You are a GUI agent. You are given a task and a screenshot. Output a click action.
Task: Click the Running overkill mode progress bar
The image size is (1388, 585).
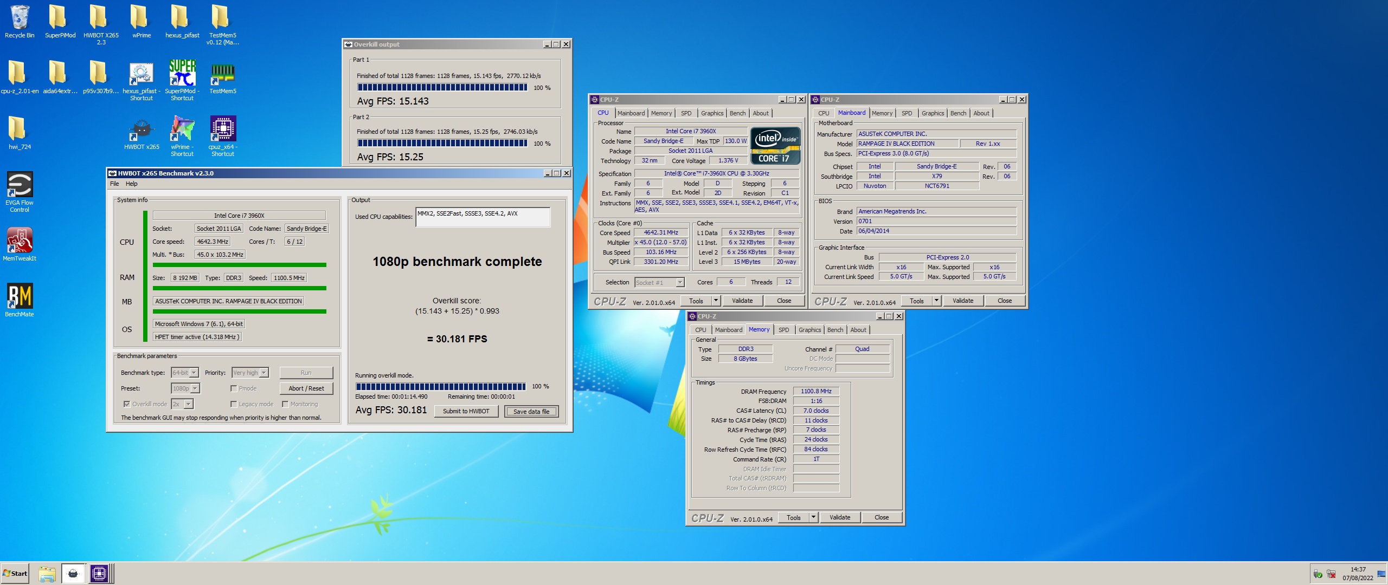(x=441, y=386)
